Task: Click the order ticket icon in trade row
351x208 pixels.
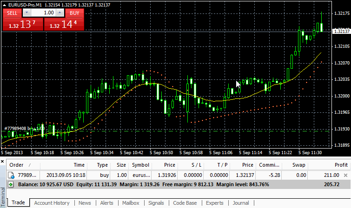Action: [11, 175]
